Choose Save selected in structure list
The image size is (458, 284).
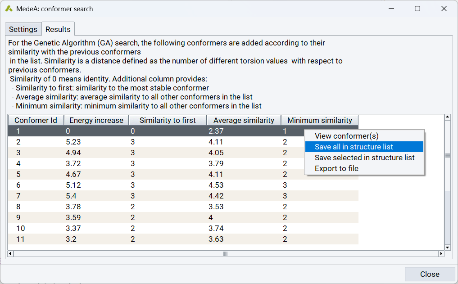coord(364,158)
